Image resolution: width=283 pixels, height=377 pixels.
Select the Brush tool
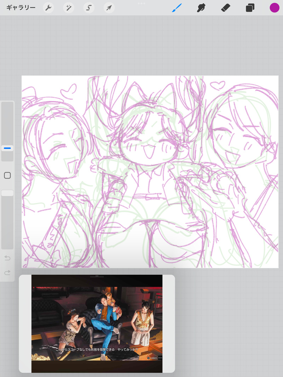[x=177, y=8]
